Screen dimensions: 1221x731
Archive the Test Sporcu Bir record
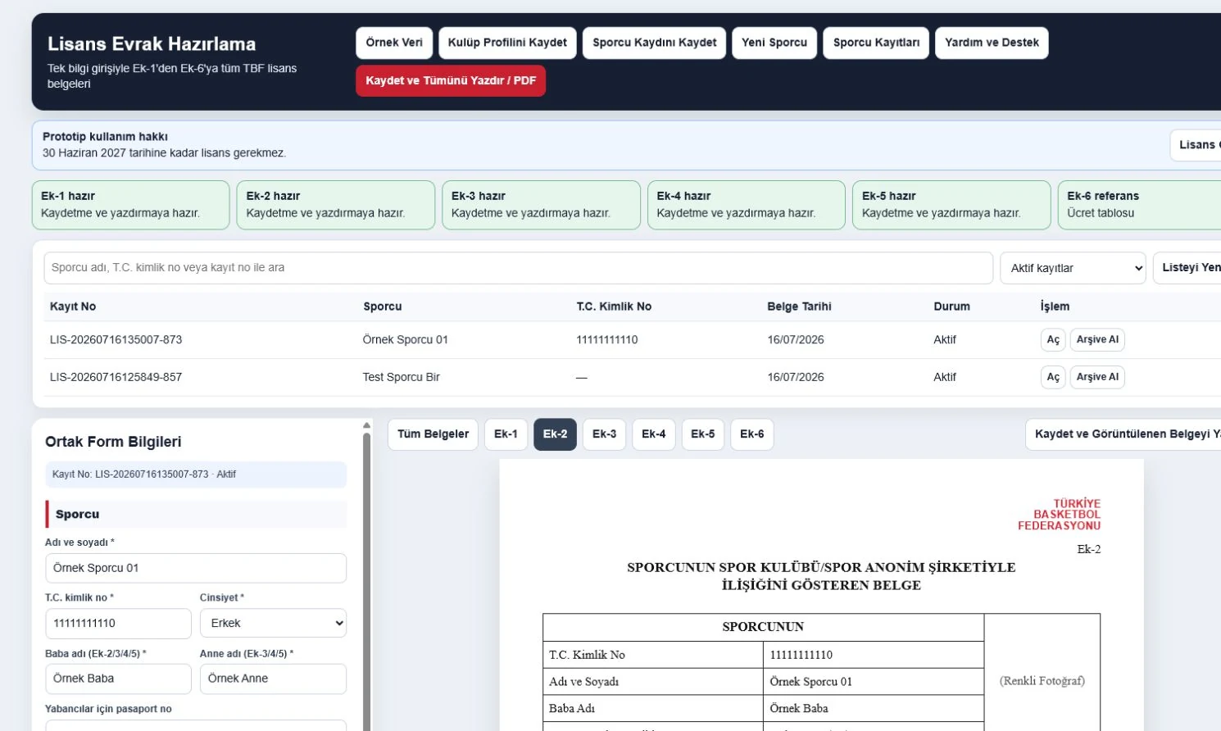(1097, 377)
